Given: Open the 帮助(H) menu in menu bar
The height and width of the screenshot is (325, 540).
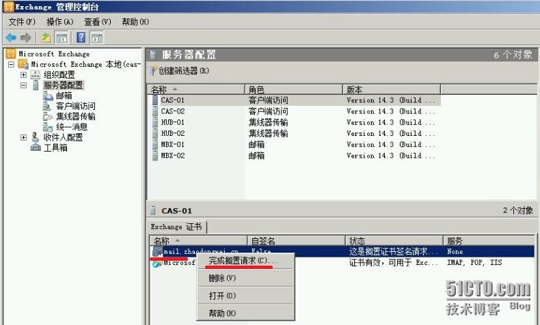Looking at the screenshot, I should pos(135,22).
